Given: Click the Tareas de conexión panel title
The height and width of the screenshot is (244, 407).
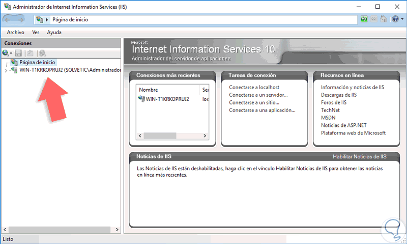Looking at the screenshot, I should point(252,75).
